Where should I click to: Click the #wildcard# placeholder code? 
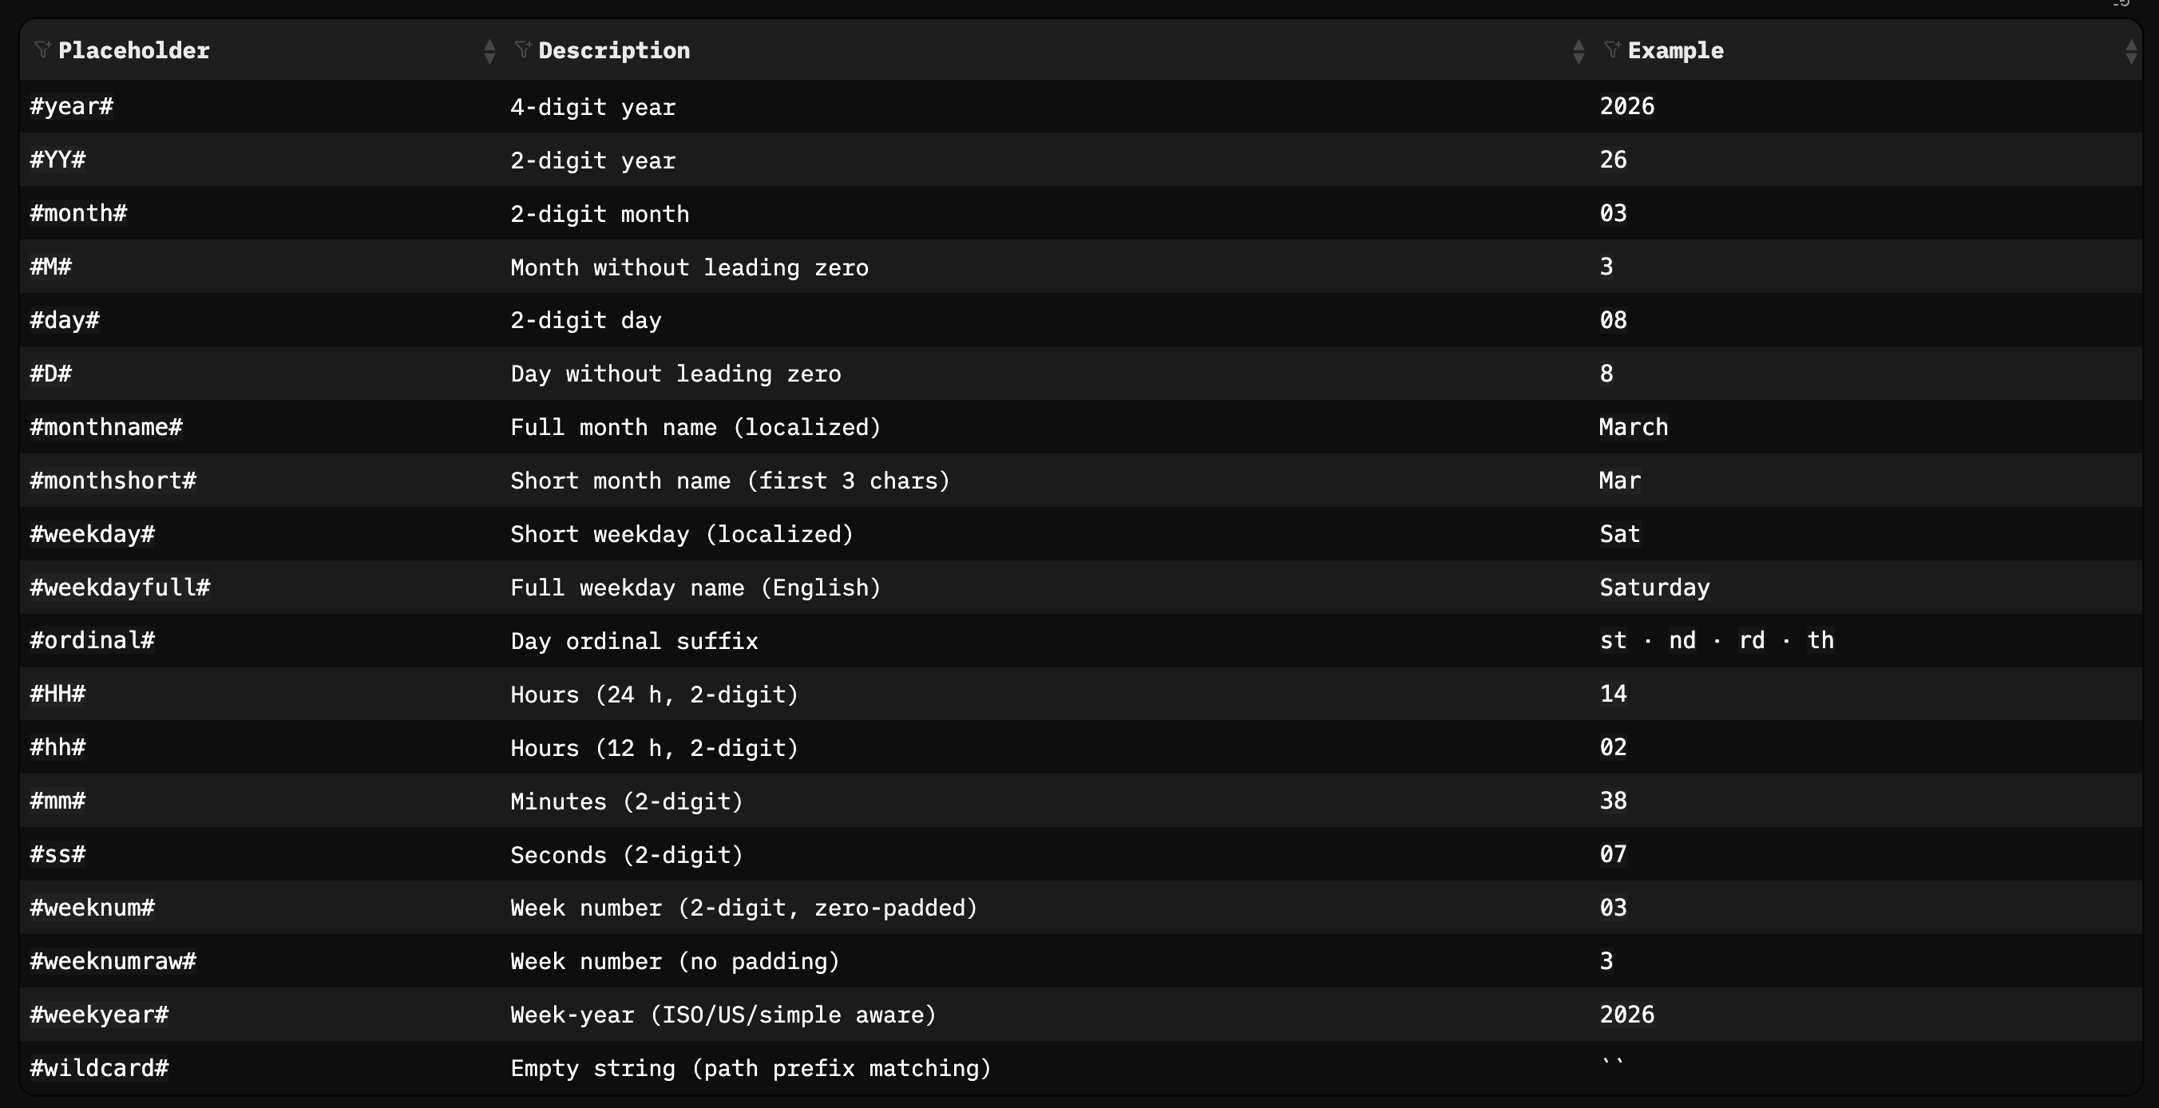[x=99, y=1069]
